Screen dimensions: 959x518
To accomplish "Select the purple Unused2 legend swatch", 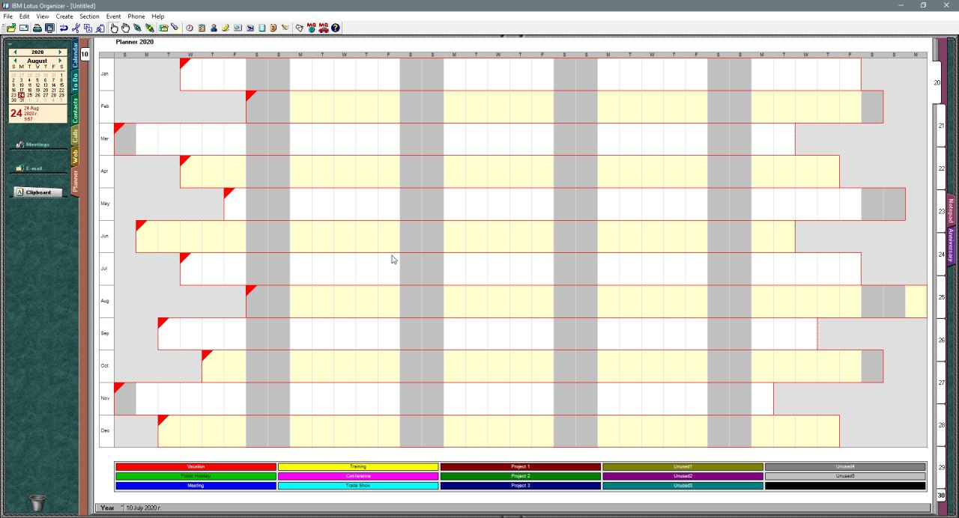I will click(x=683, y=476).
